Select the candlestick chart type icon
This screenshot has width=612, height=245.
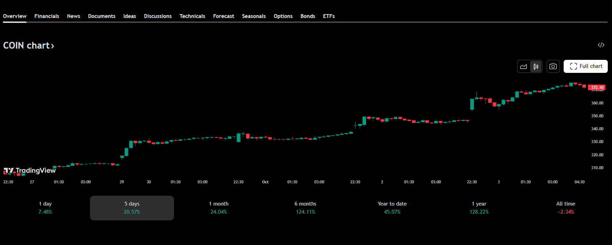536,67
